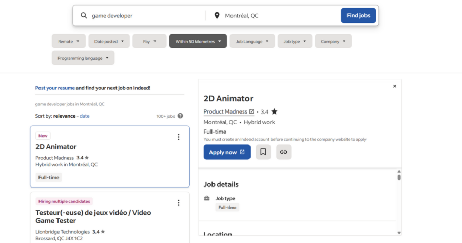Image resolution: width=462 pixels, height=243 pixels.
Task: Open the 2D Animator card's three-dot menu
Action: tap(179, 137)
